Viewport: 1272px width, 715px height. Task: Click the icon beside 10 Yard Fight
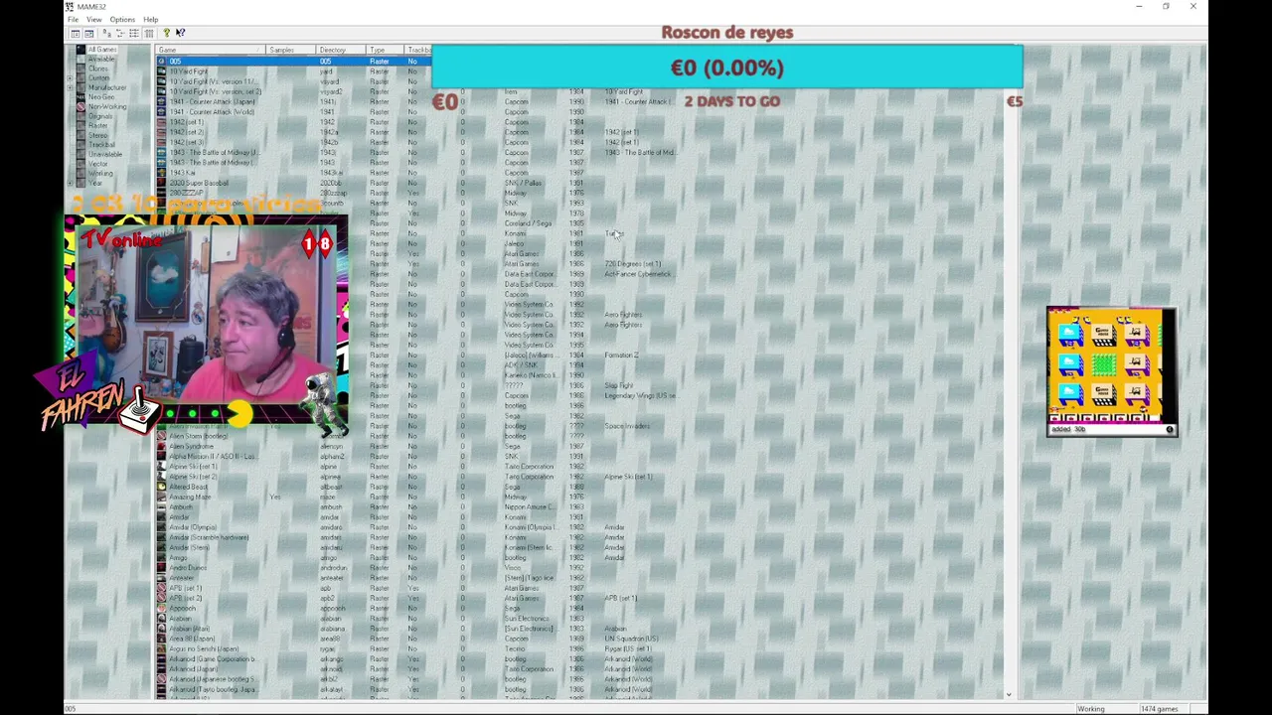click(x=161, y=71)
